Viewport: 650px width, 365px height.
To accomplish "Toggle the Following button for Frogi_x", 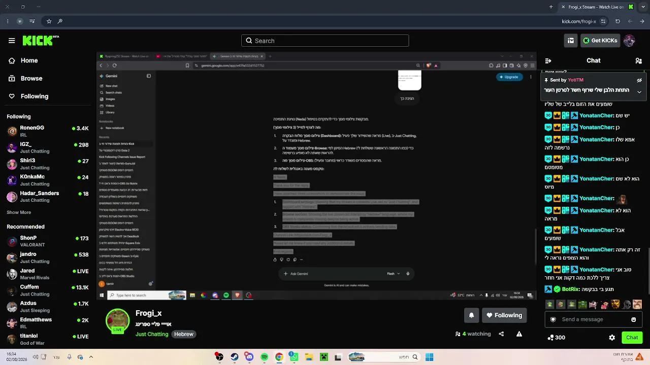I will [504, 315].
